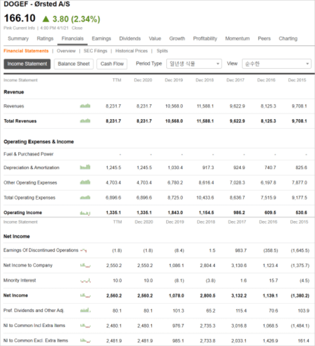This screenshot has height=346, width=315.
Task: Open the Momentum tab
Action: 237,38
